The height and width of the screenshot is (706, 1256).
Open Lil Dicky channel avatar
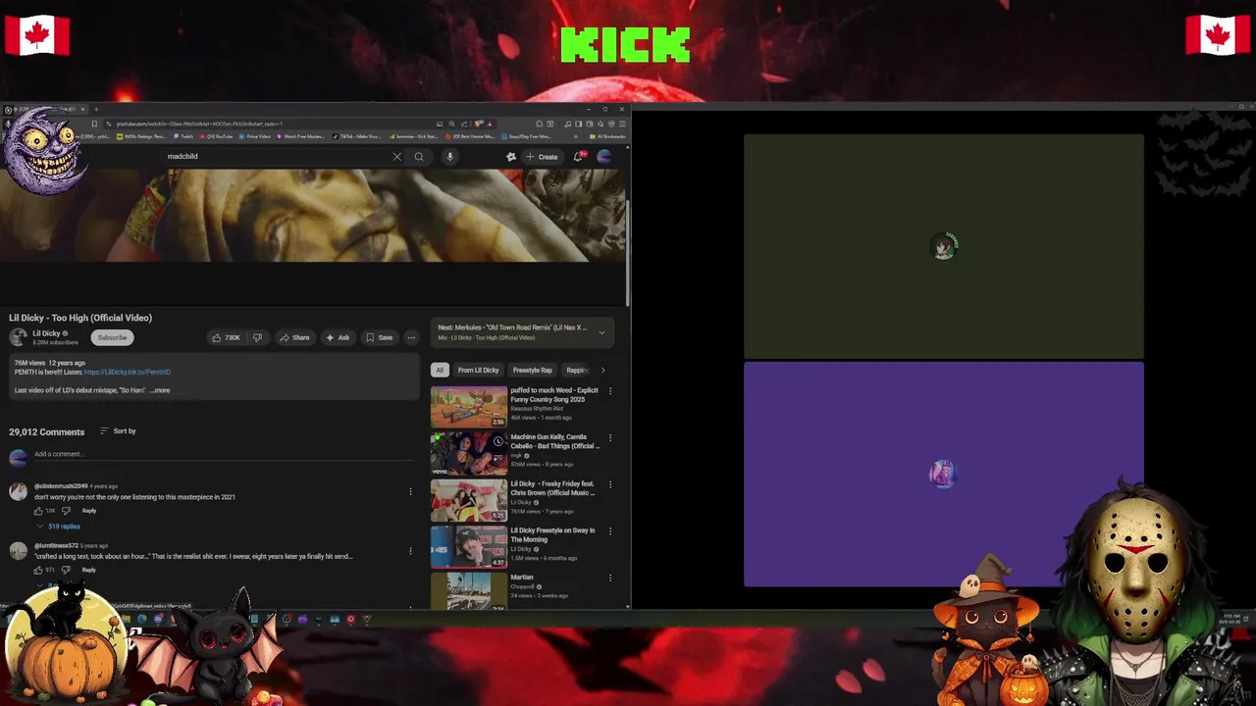[18, 337]
